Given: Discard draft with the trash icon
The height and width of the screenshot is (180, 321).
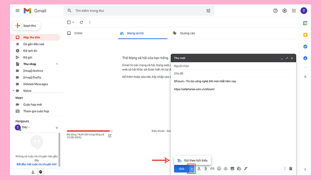Looking at the screenshot, I should point(291,168).
